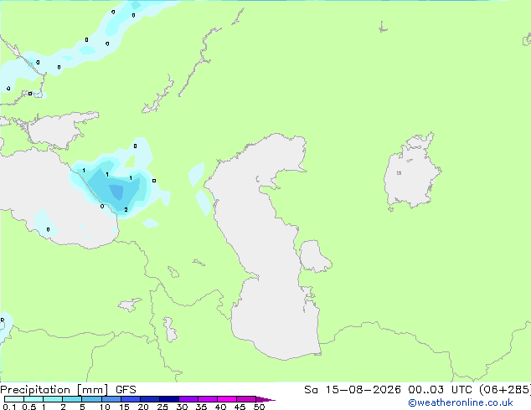
Task: Click the '10' legend scale label
Action: click(x=105, y=407)
